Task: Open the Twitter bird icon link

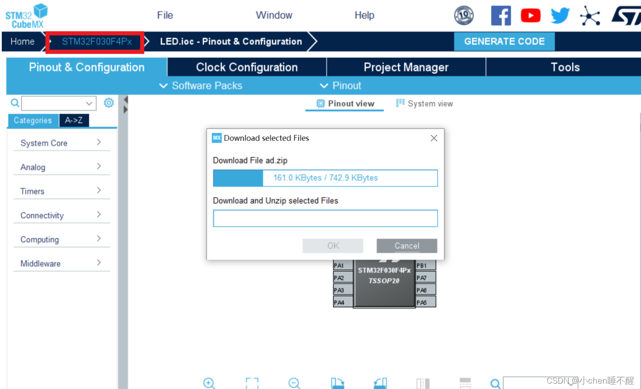Action: click(560, 16)
